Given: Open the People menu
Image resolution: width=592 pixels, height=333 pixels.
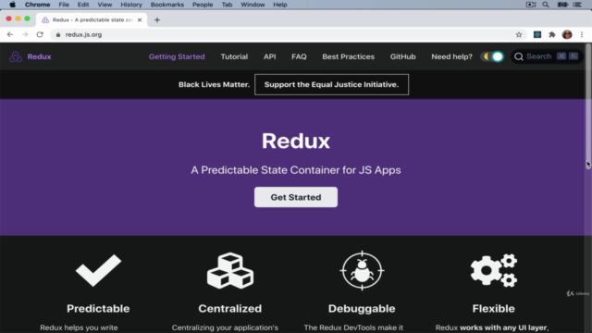Looking at the screenshot, I should click(203, 5).
